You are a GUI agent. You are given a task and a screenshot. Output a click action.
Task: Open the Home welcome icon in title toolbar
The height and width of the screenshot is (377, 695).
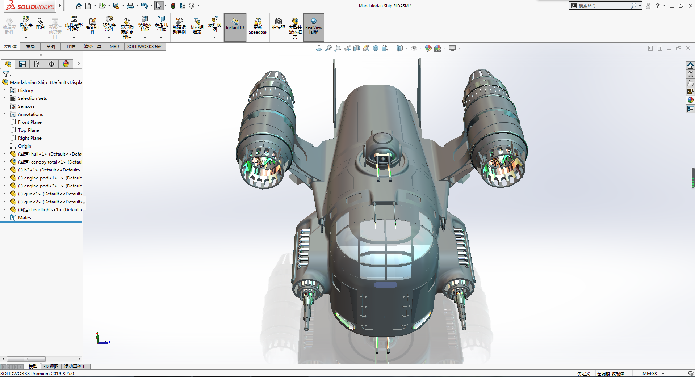pyautogui.click(x=79, y=6)
